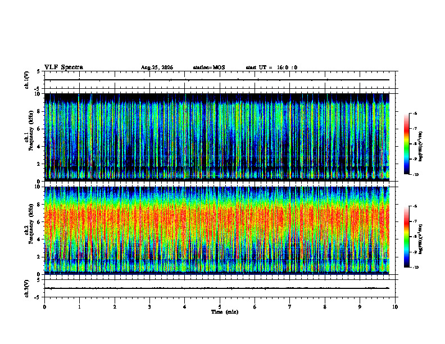The height and width of the screenshot is (344, 445).
Task: Click the ch.3 voltage waveform trace panel
Action: point(220,288)
